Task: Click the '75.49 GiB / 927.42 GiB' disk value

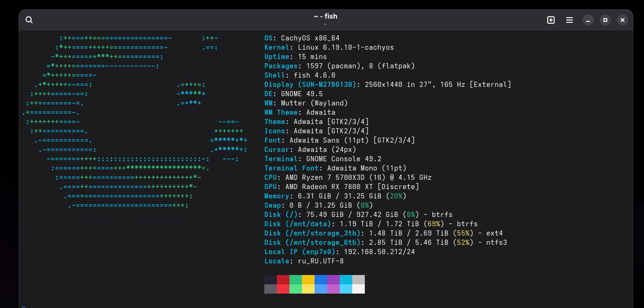Action: [x=352, y=215]
